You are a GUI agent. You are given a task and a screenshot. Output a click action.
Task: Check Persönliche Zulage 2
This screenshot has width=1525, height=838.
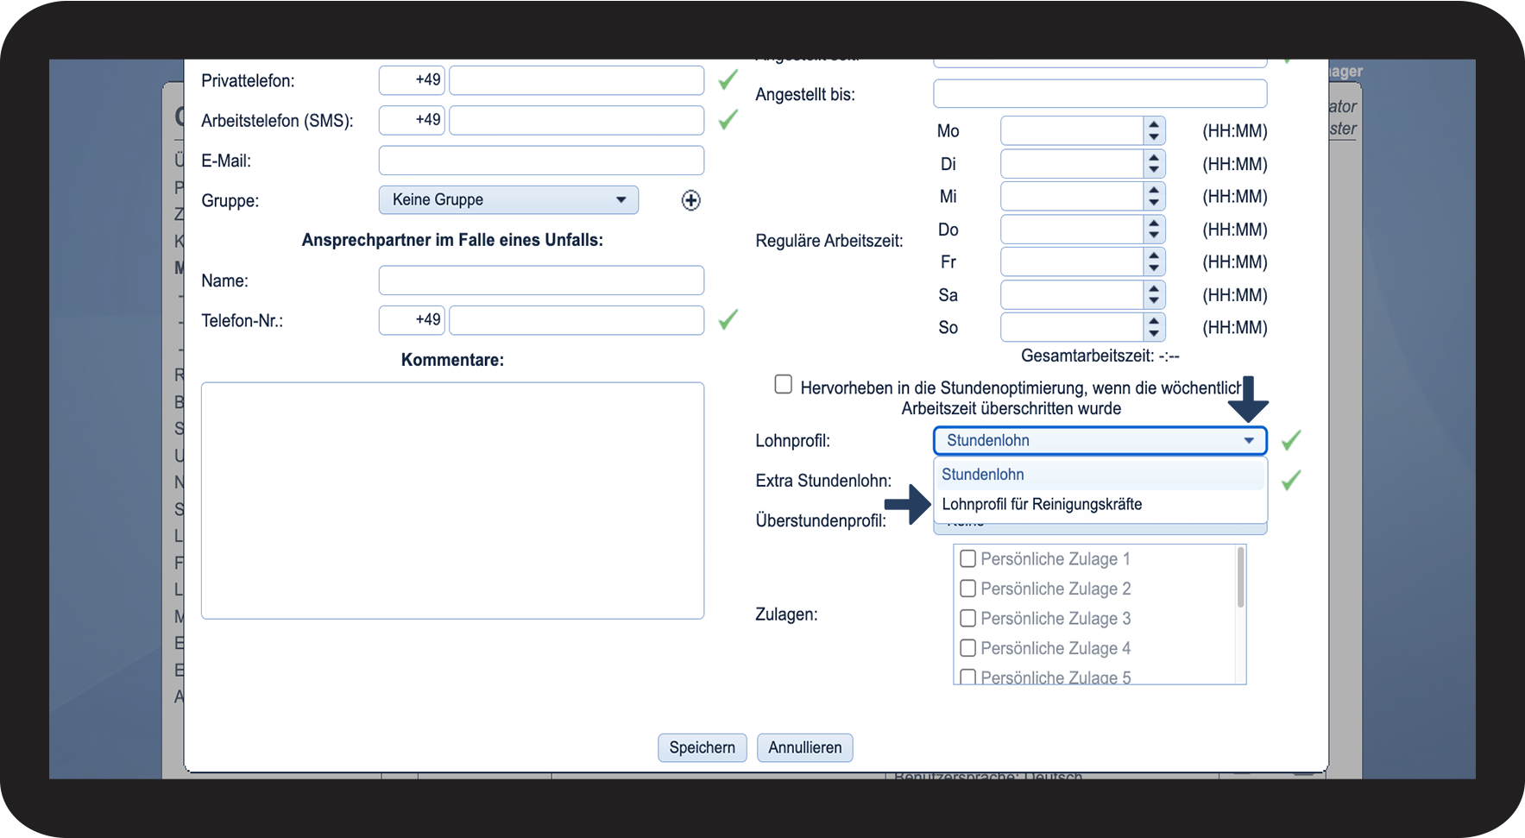[968, 588]
